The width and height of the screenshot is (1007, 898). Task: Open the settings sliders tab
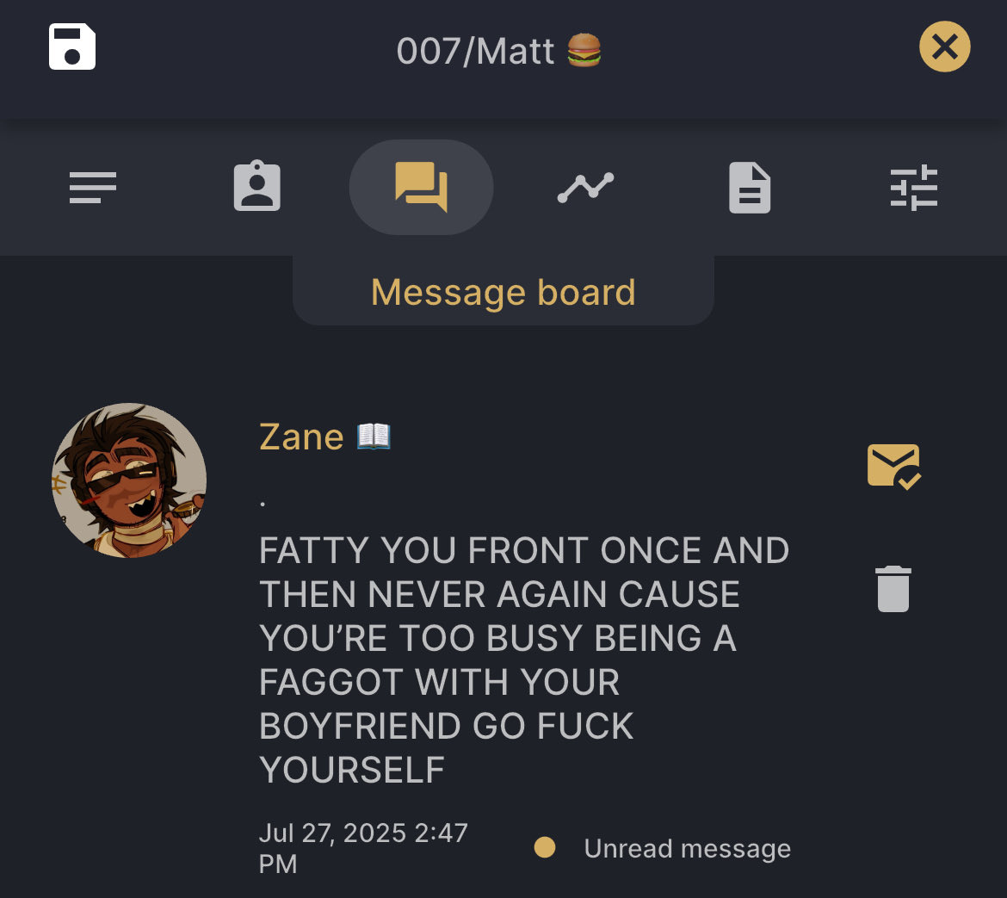tap(914, 187)
